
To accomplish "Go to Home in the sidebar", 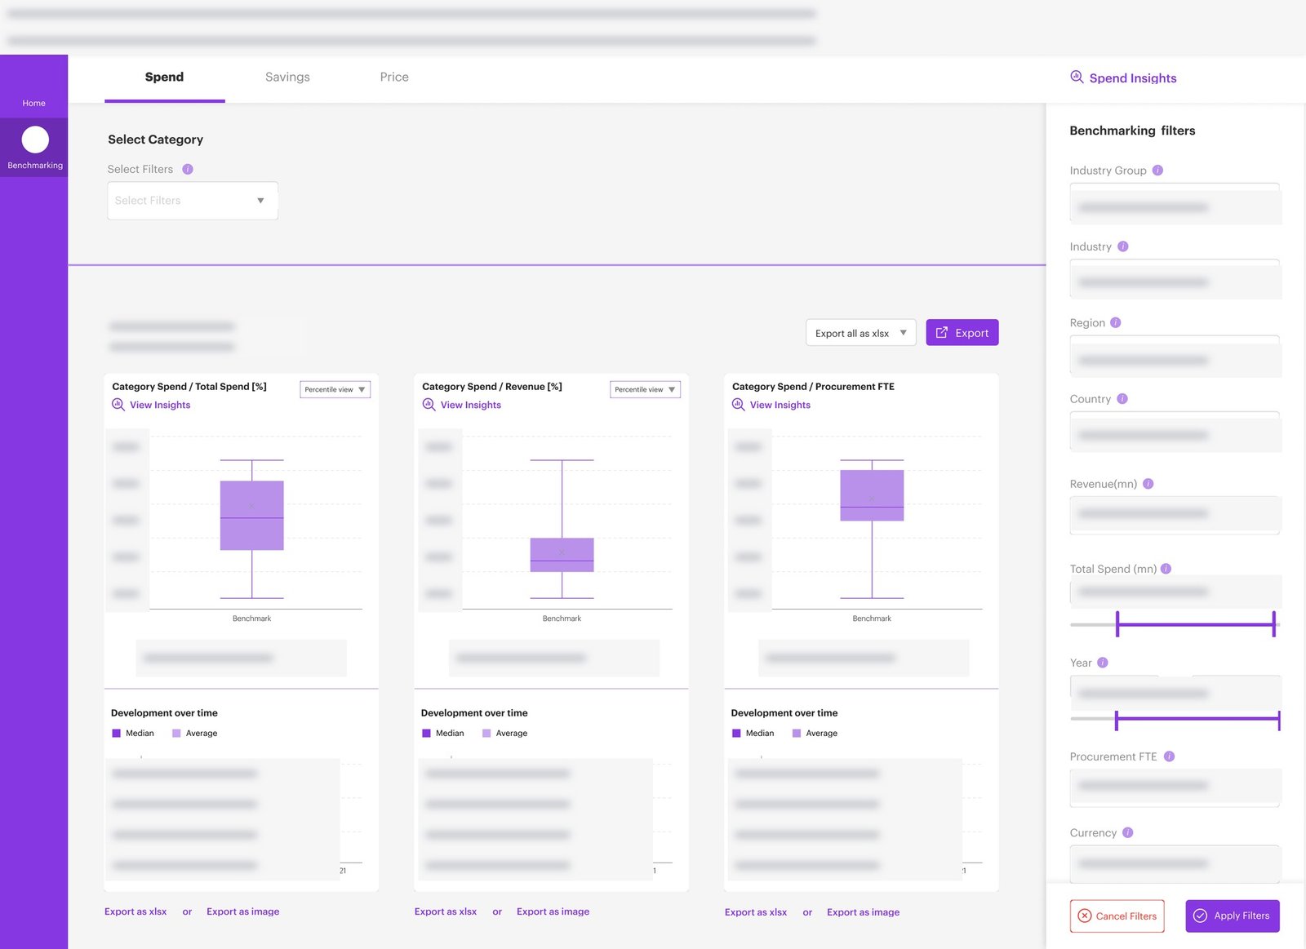I will point(34,104).
